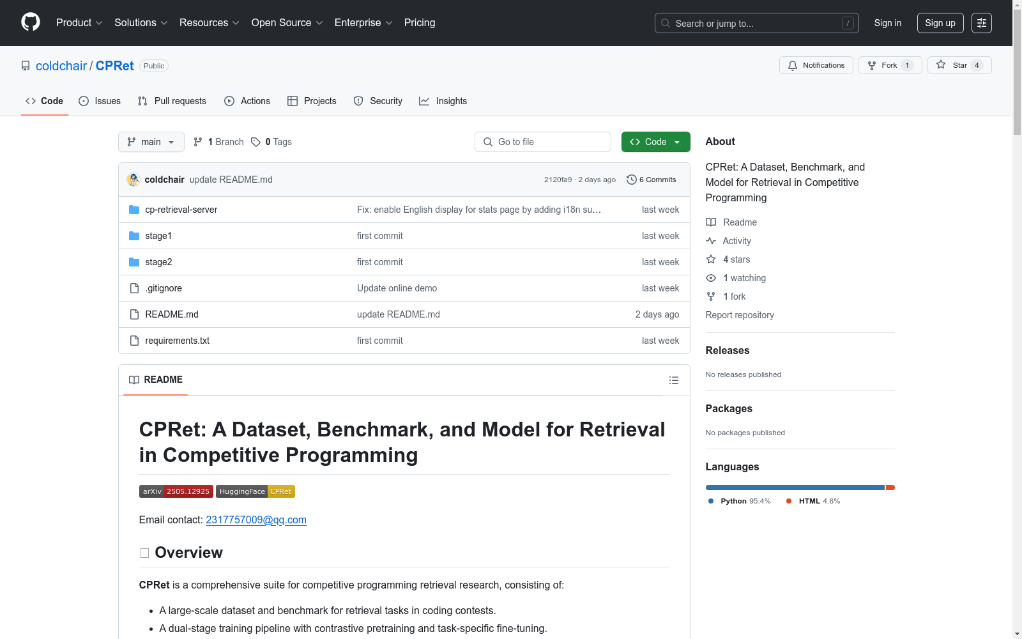
Task: Open the Packages heading link
Action: coord(729,408)
